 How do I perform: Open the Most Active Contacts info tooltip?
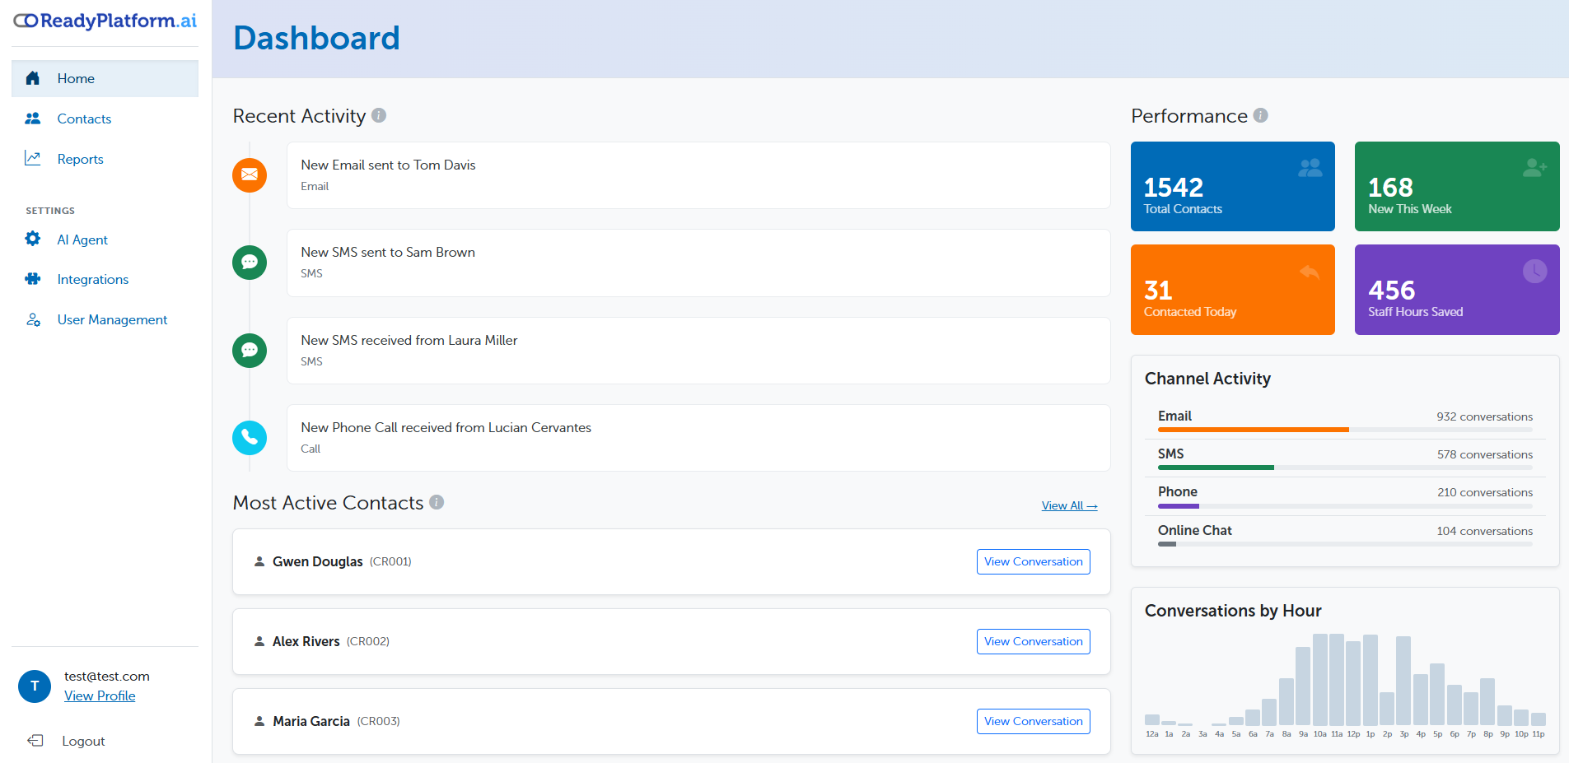(437, 502)
